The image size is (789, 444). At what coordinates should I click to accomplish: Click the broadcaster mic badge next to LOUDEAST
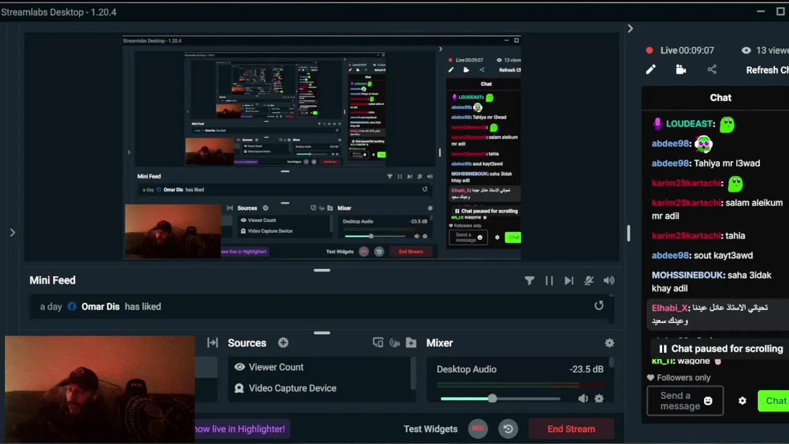(x=658, y=124)
